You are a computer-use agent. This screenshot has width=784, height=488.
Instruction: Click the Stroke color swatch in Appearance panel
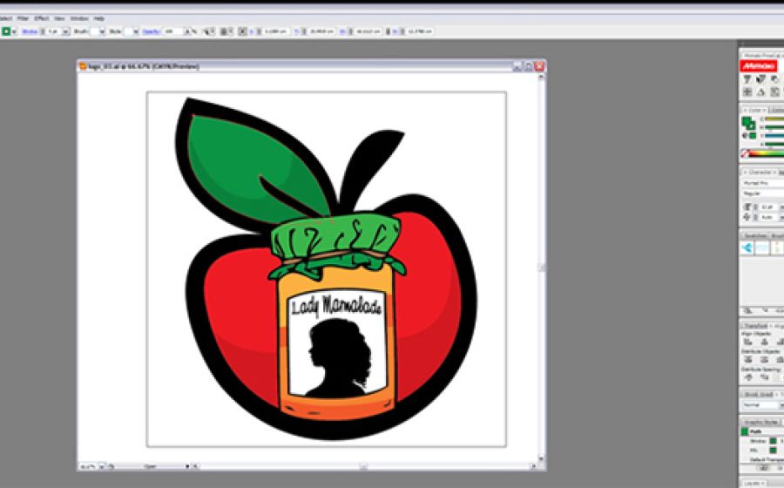click(x=773, y=441)
